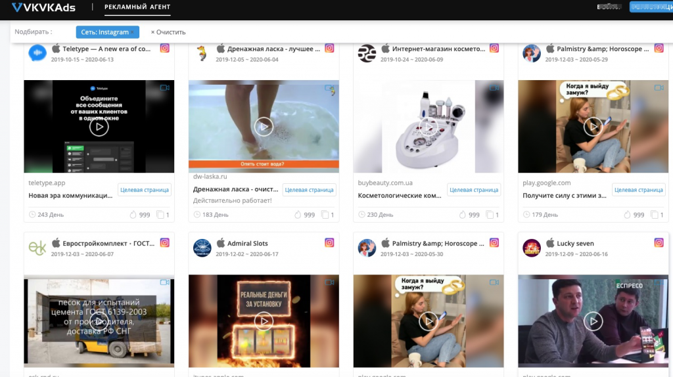The width and height of the screenshot is (673, 377).
Task: Click the buybeauty.com.ua domain text
Action: (x=385, y=183)
